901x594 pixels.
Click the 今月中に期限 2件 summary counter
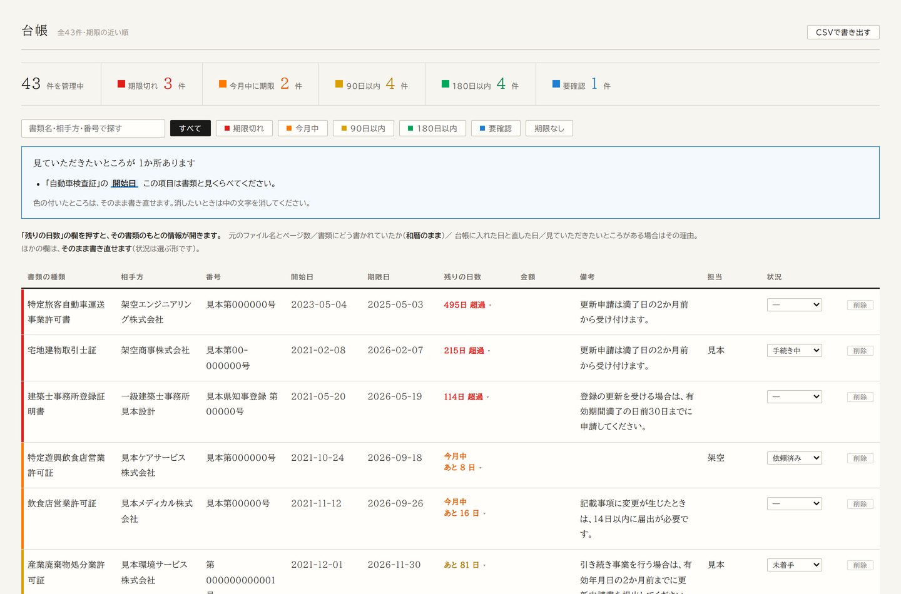(260, 84)
